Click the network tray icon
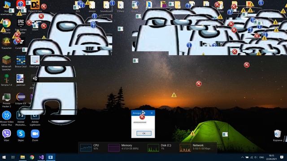The height and width of the screenshot is (161, 287). click(x=252, y=157)
